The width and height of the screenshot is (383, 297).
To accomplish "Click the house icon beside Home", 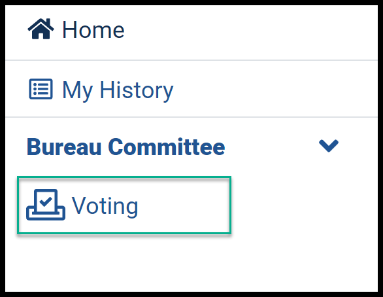I will [41, 29].
